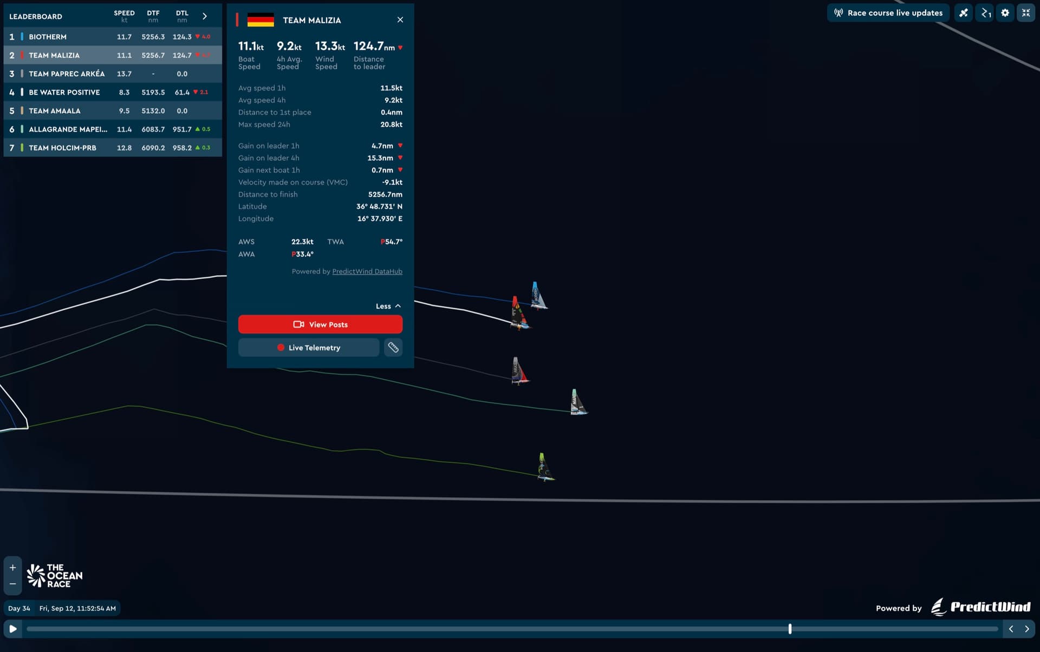This screenshot has height=652, width=1040.
Task: Click the AWA P33.4° reading
Action: [302, 255]
